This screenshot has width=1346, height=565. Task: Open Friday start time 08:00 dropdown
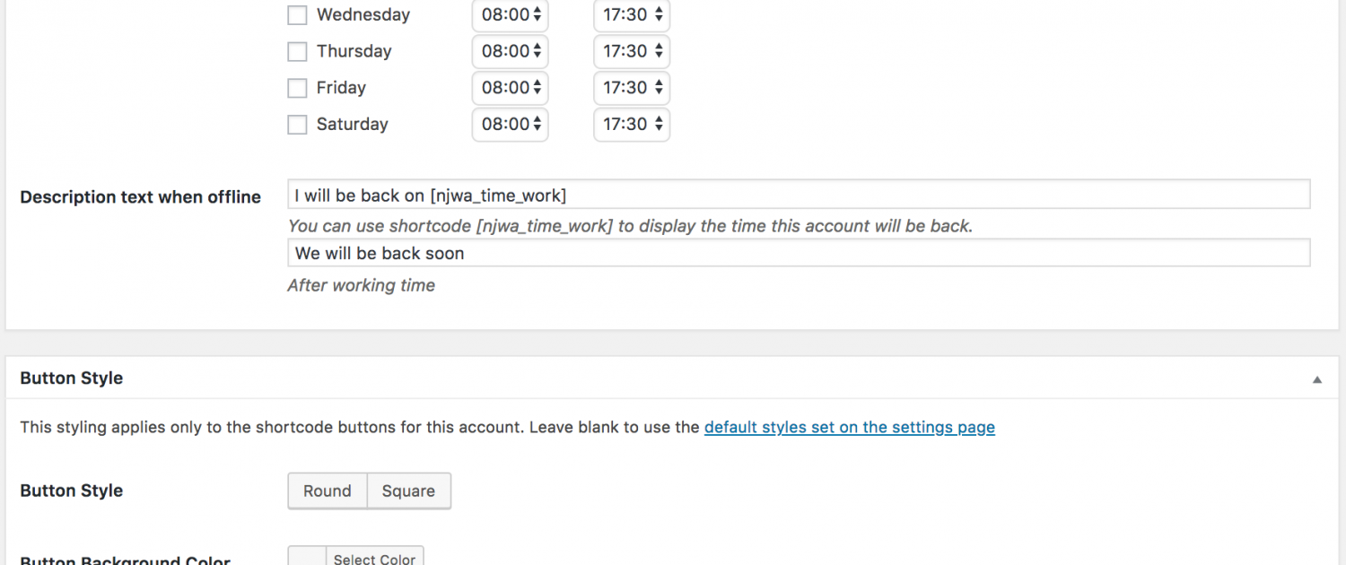(x=510, y=88)
